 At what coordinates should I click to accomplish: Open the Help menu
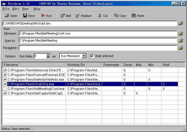click(37, 9)
